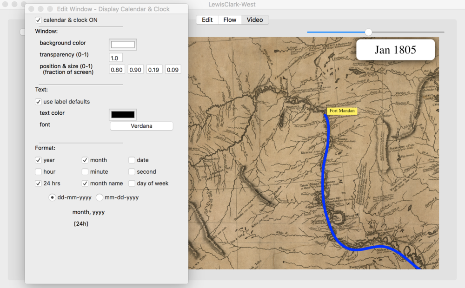Image resolution: width=465 pixels, height=288 pixels.
Task: Click the 0.90 position field
Action: click(135, 70)
